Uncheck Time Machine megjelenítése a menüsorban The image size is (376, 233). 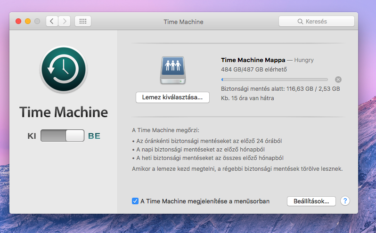[x=135, y=201]
